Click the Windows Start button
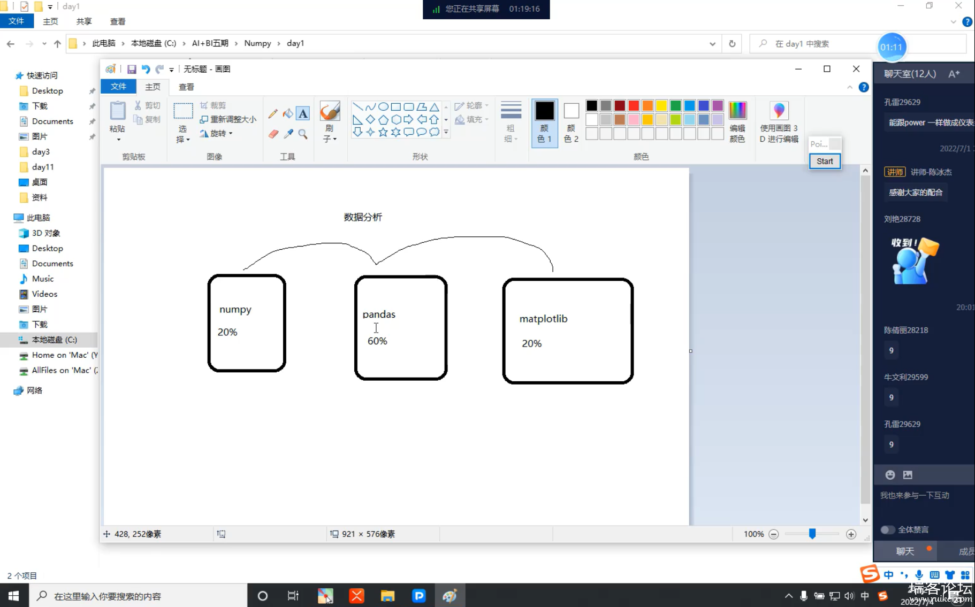The width and height of the screenshot is (975, 607). pos(14,596)
